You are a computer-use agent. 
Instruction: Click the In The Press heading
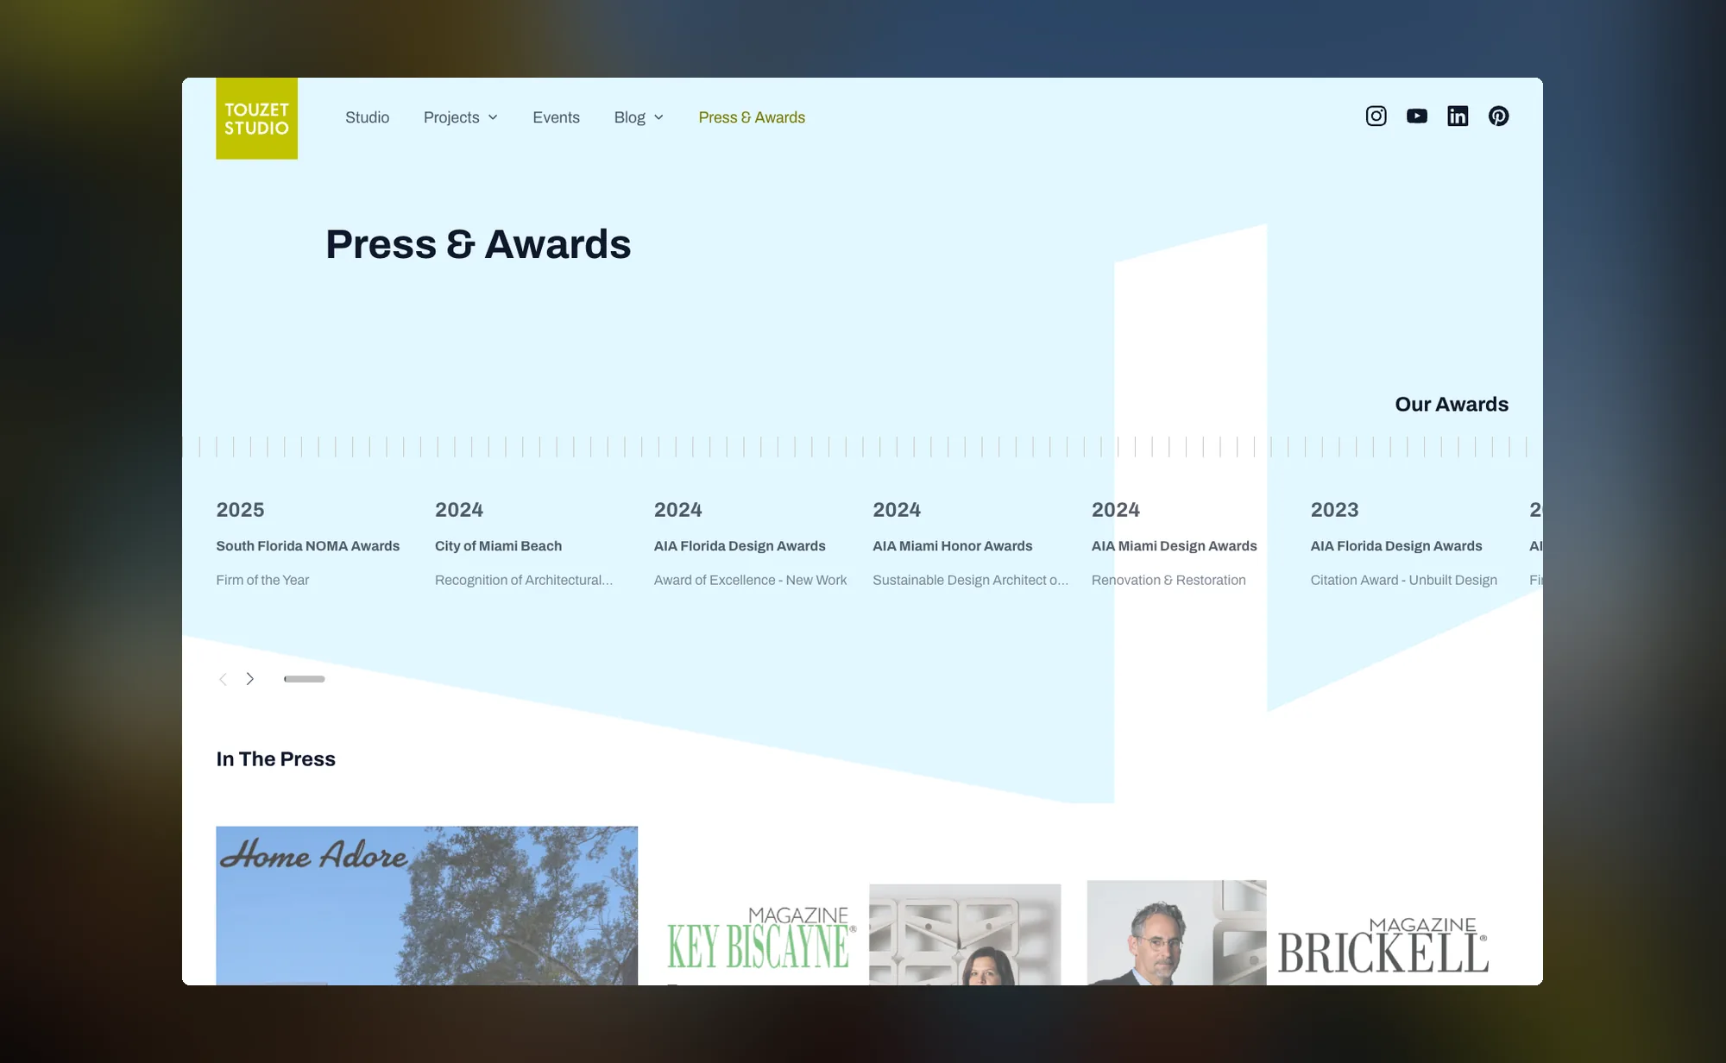(275, 758)
